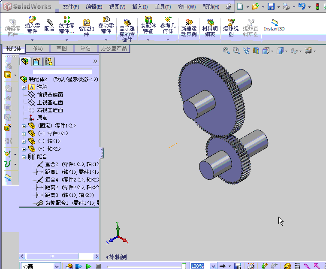Open the 编辑(E) menu
This screenshot has height=269, width=326.
click(94, 7)
